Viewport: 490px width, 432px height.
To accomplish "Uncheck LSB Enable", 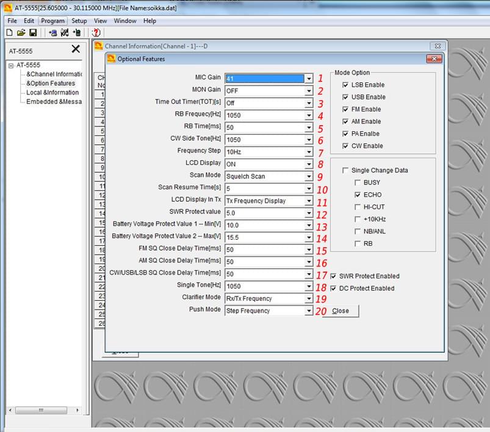I will [x=345, y=85].
